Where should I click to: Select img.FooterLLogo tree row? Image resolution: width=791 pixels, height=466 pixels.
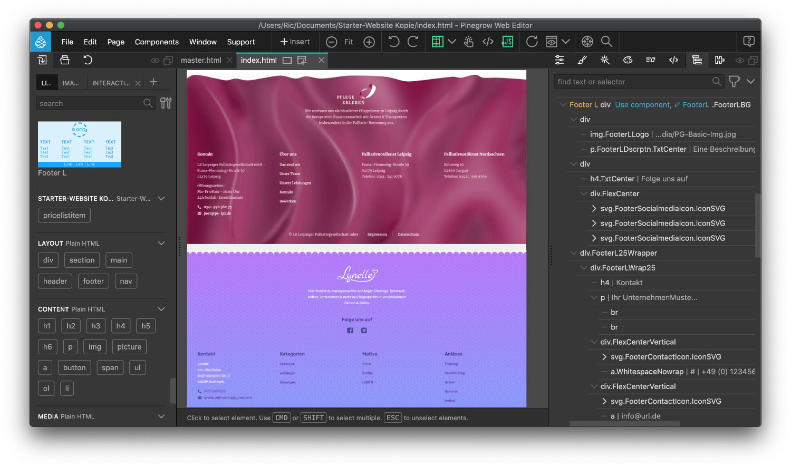click(663, 134)
